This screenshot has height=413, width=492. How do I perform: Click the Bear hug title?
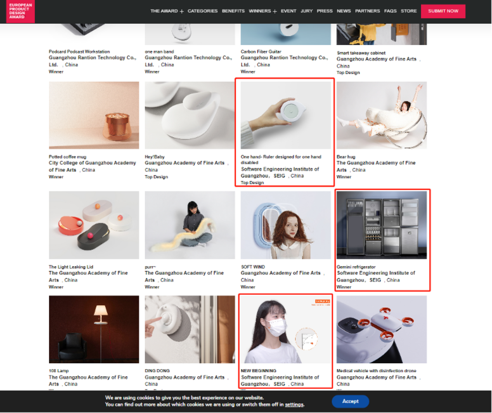point(346,157)
